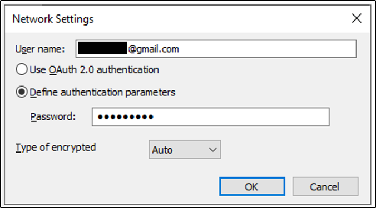Screen dimensions: 376x208
Task: Click the 'Use OAuth 2.0 authentication' label text
Action: (94, 70)
